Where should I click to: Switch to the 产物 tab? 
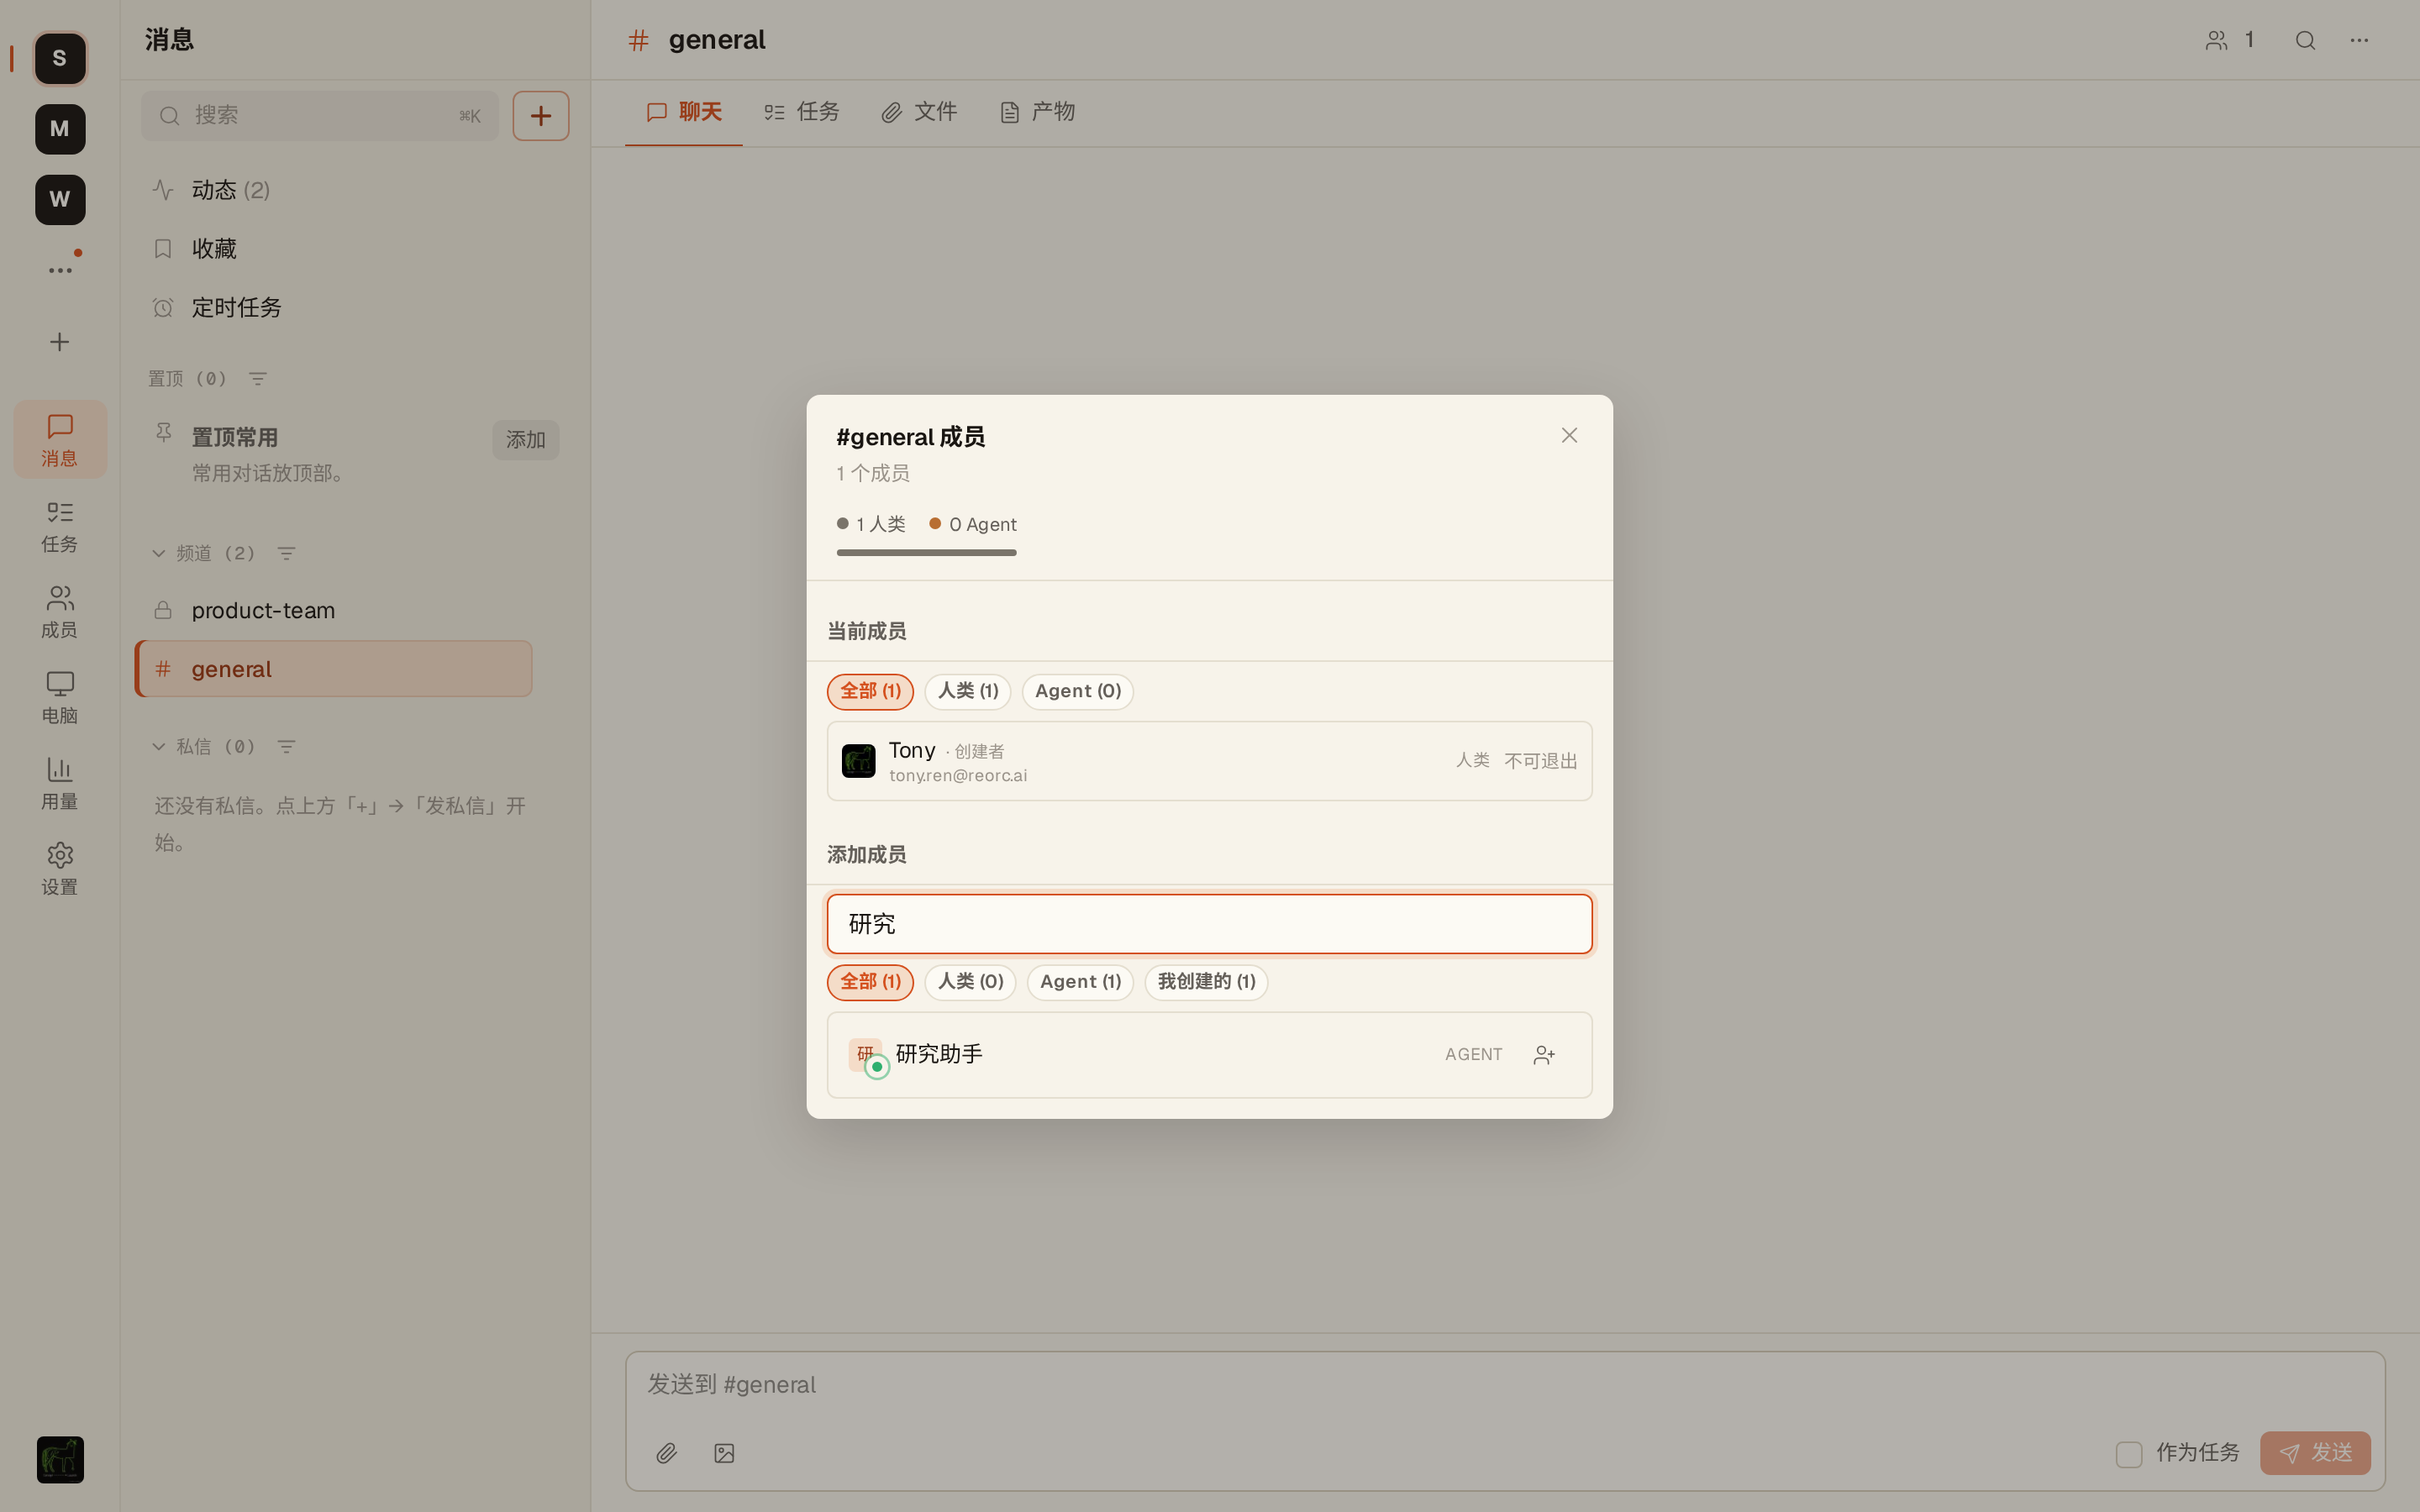point(1038,112)
